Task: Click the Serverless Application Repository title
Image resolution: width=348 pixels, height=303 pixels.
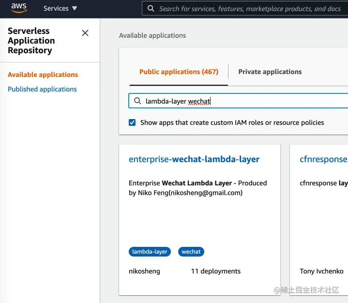Action: click(31, 41)
